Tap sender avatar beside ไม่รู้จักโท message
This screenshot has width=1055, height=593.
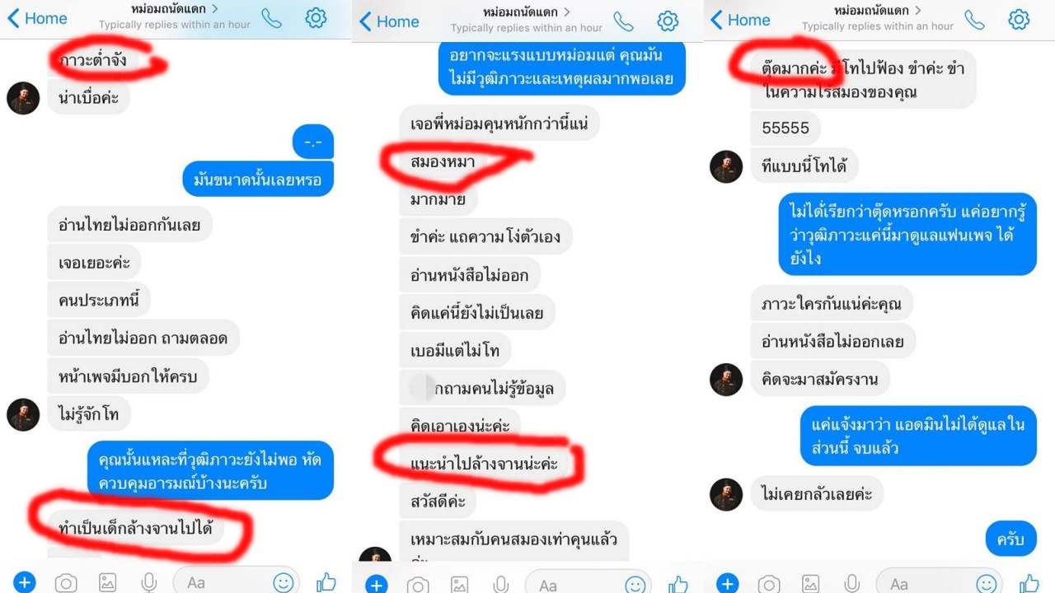pos(23,414)
